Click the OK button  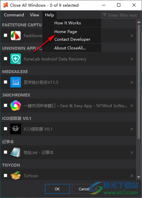(x=57, y=189)
